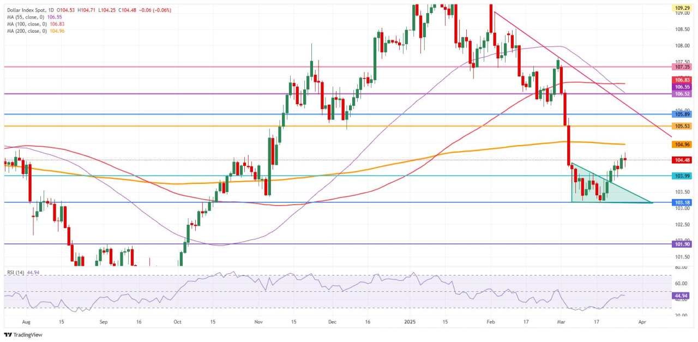Click the Sep label on time axis
The image size is (698, 342).
click(104, 322)
